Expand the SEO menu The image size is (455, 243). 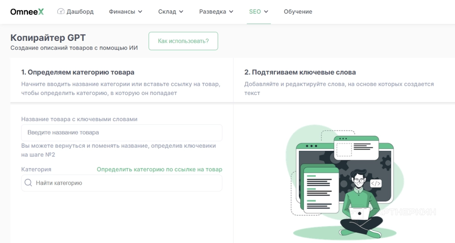[x=259, y=12]
